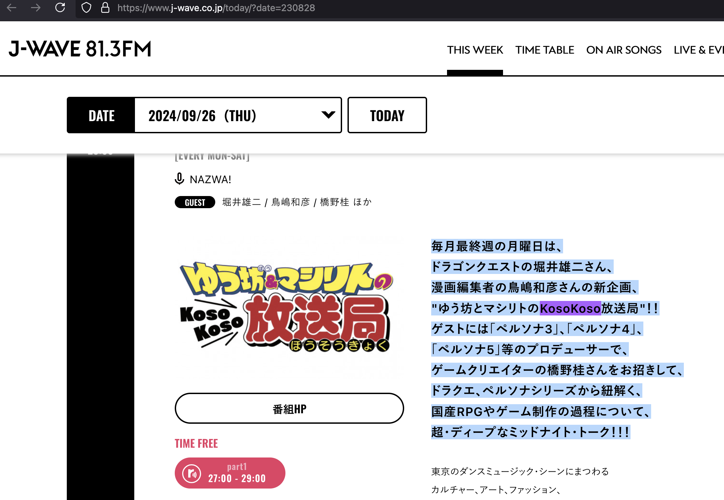Open the ON AIR SONGS tab

[623, 50]
